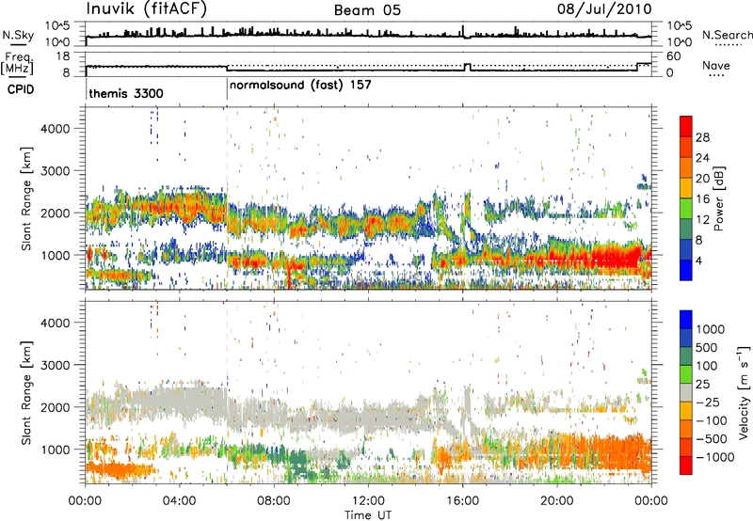Click the 'Slant Range [km]' label of velocity panel
Screen dimensions: 753x521
(27, 392)
